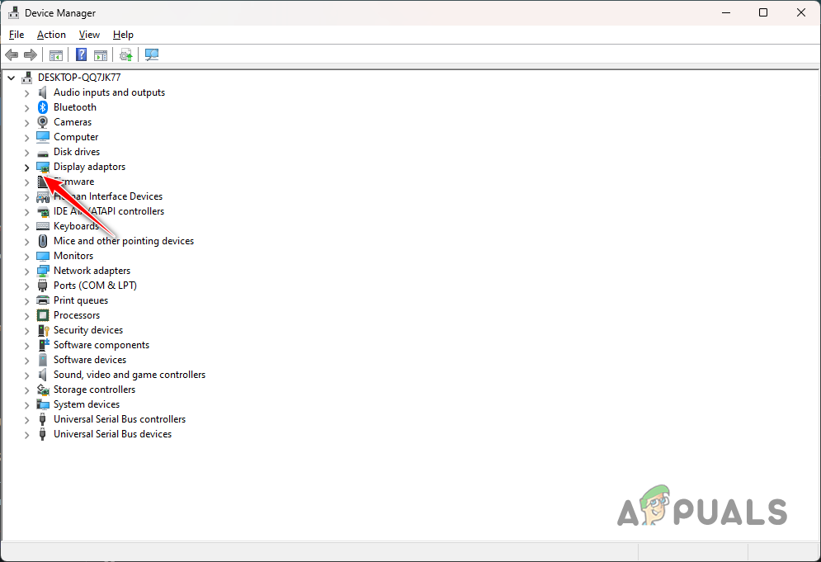Click Scan for hardware changes icon
Image resolution: width=821 pixels, height=562 pixels.
pyautogui.click(x=152, y=54)
